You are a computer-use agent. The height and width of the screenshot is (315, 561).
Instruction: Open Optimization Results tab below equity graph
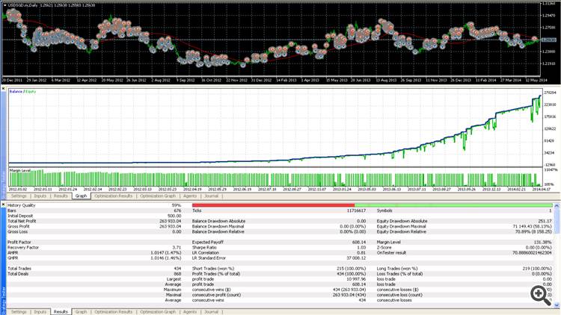tap(114, 196)
